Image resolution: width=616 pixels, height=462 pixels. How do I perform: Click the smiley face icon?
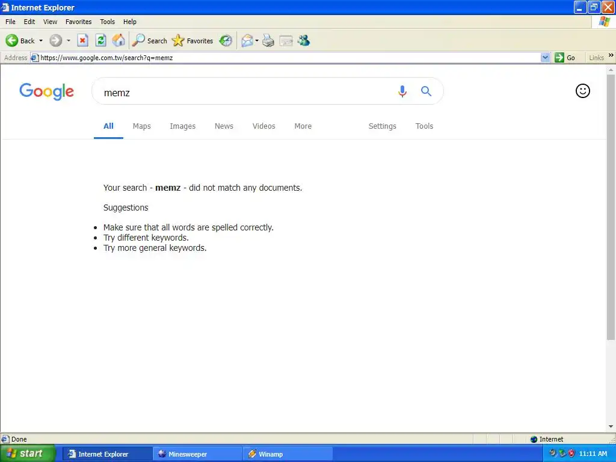(x=582, y=91)
